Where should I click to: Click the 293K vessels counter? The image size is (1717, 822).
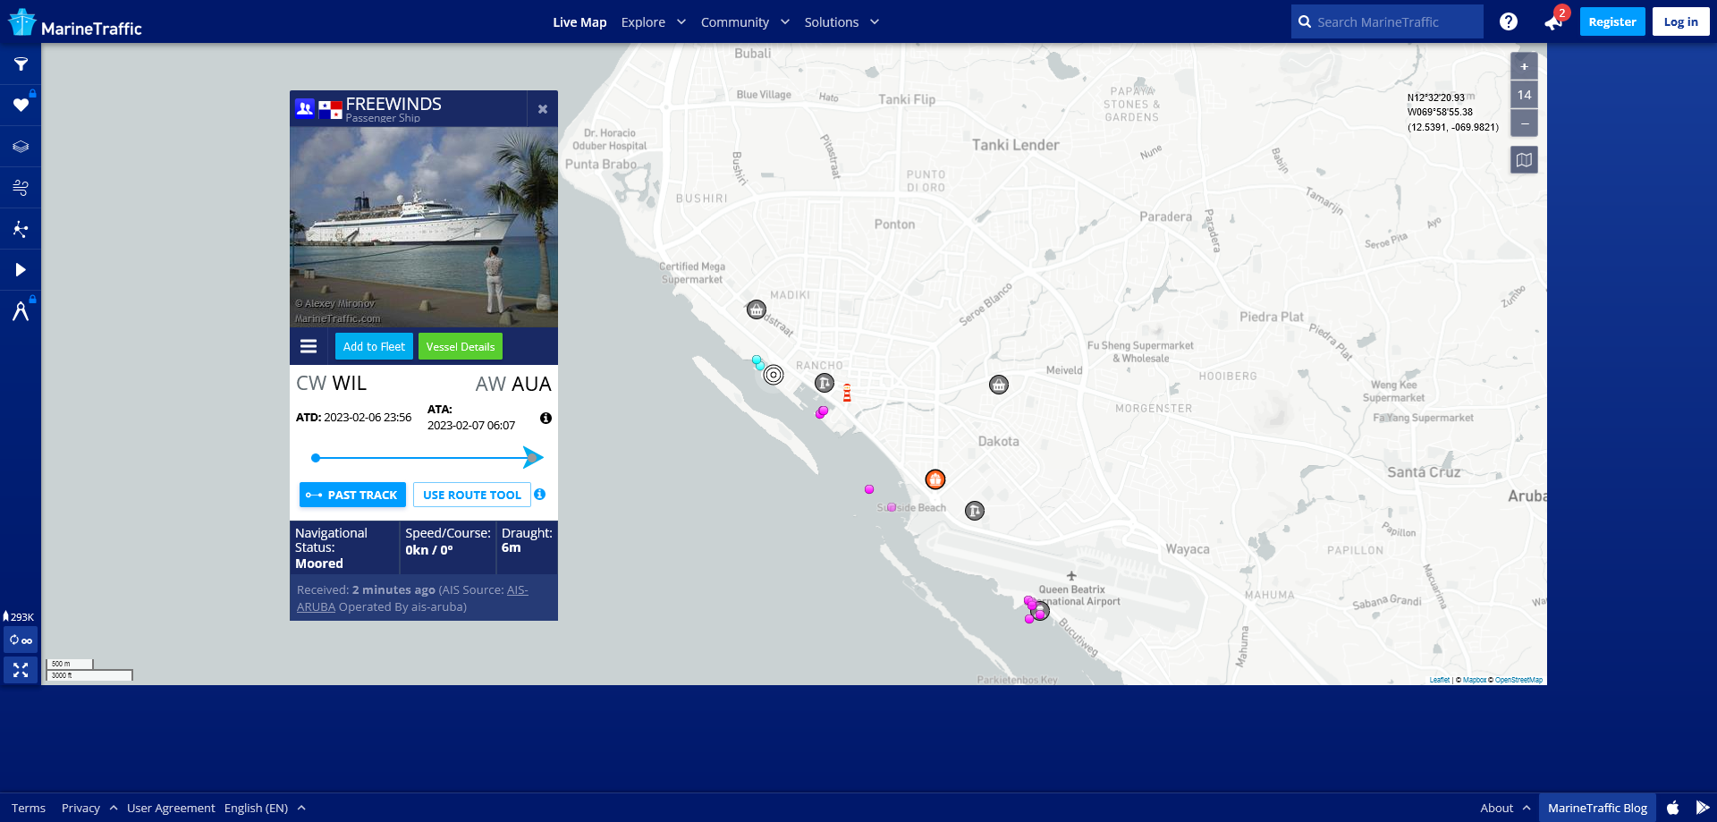pos(19,617)
